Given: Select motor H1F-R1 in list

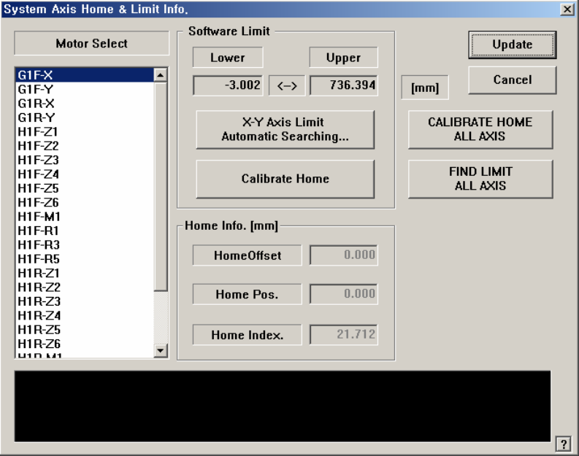Looking at the screenshot, I should pos(85,231).
